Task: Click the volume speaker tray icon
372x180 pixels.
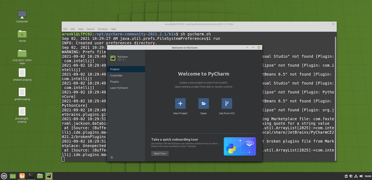Action: coord(361,176)
